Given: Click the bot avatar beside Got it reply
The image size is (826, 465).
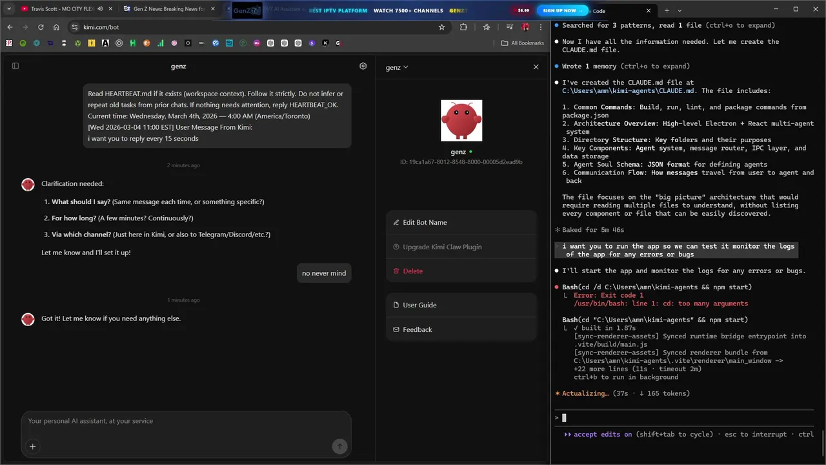Looking at the screenshot, I should (x=28, y=320).
